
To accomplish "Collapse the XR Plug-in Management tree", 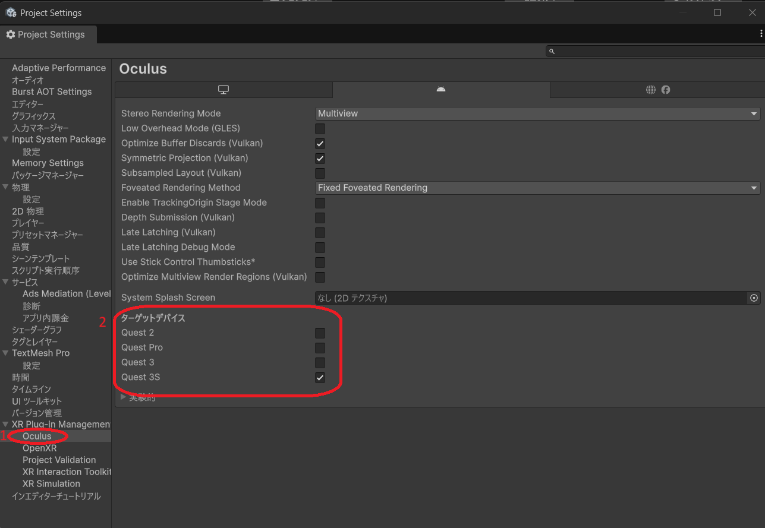I will pos(5,424).
